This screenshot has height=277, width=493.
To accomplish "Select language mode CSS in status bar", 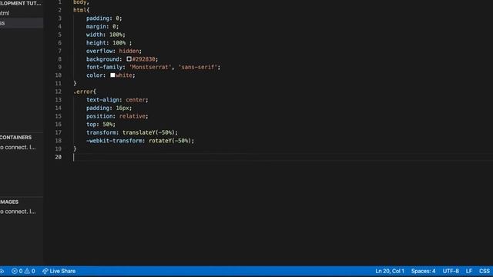I will point(485,271).
